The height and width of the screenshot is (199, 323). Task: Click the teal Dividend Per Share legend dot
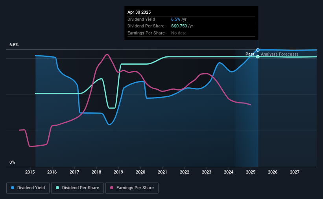point(57,188)
